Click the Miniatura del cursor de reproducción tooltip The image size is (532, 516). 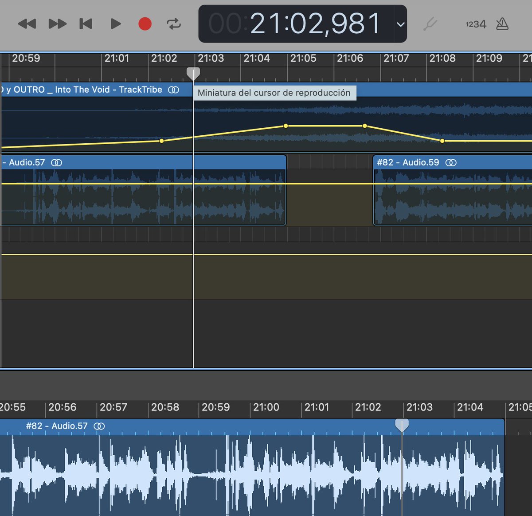tap(274, 93)
